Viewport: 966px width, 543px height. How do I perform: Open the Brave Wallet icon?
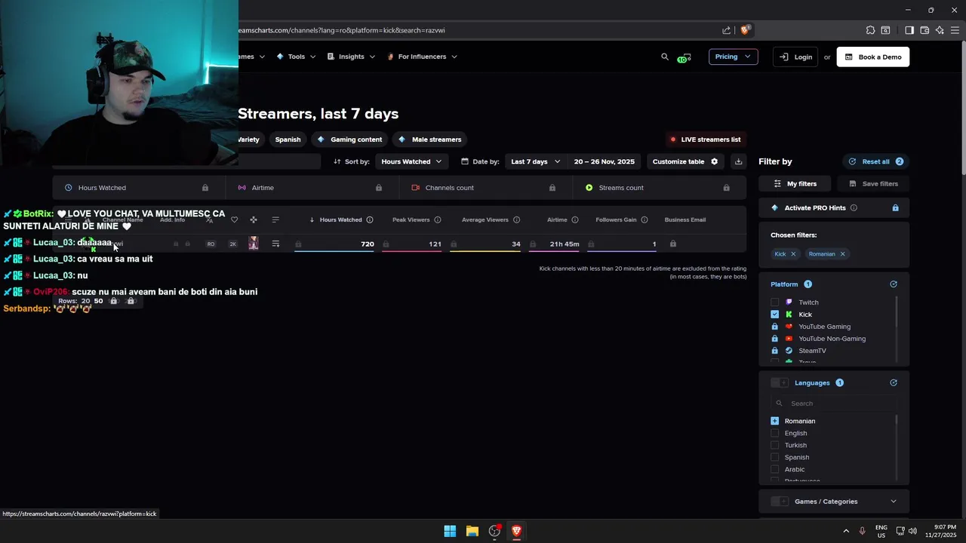click(924, 30)
